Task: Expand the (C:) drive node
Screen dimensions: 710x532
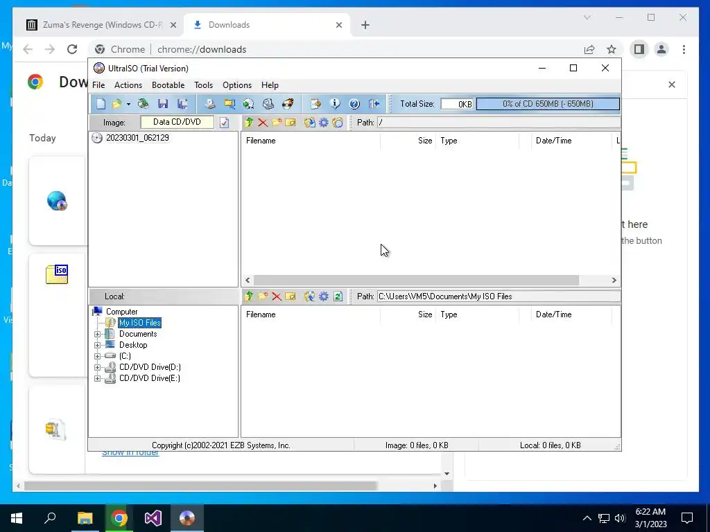Action: coord(97,356)
